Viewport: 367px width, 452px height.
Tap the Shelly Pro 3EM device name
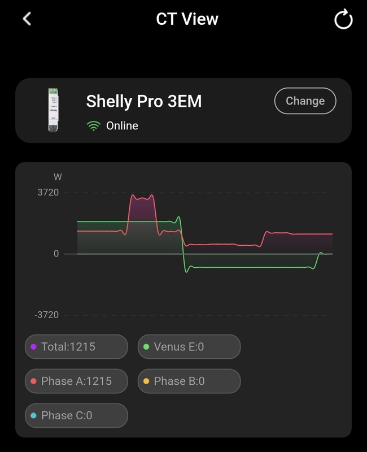click(144, 101)
